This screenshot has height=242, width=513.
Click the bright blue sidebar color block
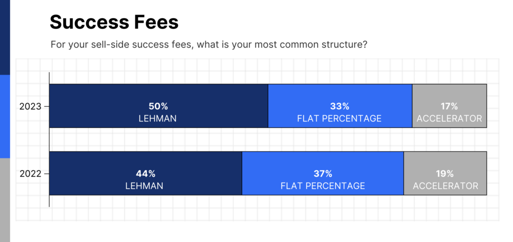tap(5, 116)
